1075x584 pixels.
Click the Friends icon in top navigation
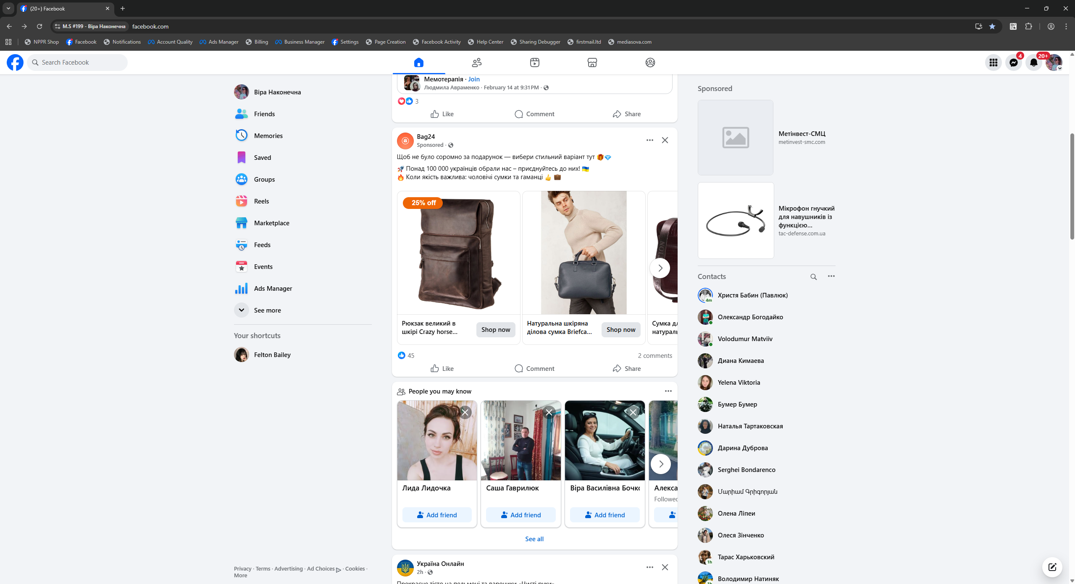pyautogui.click(x=476, y=63)
